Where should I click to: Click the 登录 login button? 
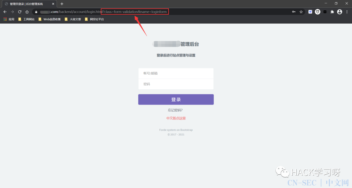[176, 99]
